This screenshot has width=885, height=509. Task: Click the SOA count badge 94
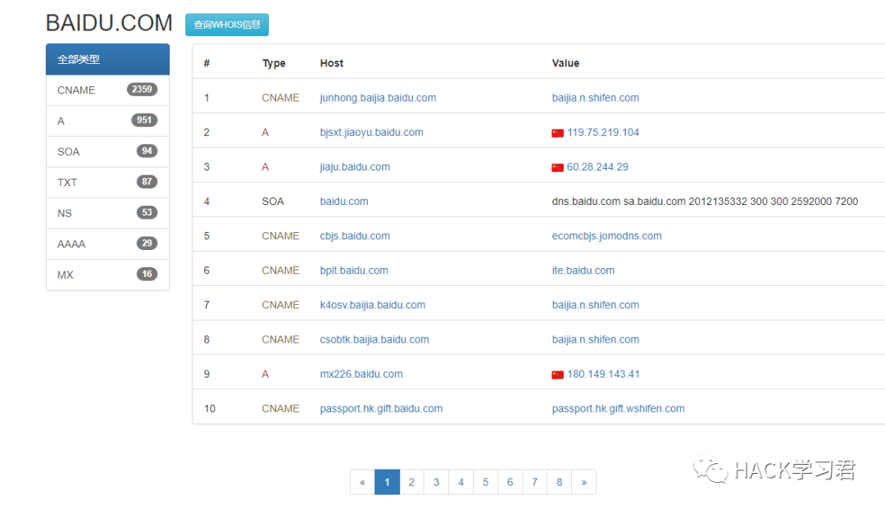click(147, 151)
